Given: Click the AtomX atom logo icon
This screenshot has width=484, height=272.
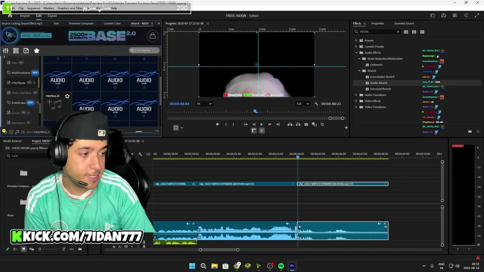Looking at the screenshot, I should click(x=9, y=36).
